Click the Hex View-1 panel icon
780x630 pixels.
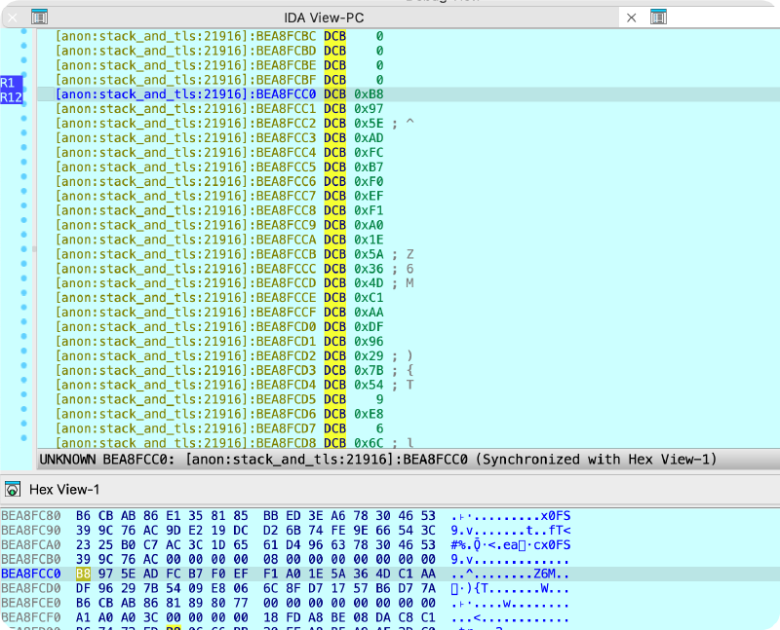[x=14, y=489]
